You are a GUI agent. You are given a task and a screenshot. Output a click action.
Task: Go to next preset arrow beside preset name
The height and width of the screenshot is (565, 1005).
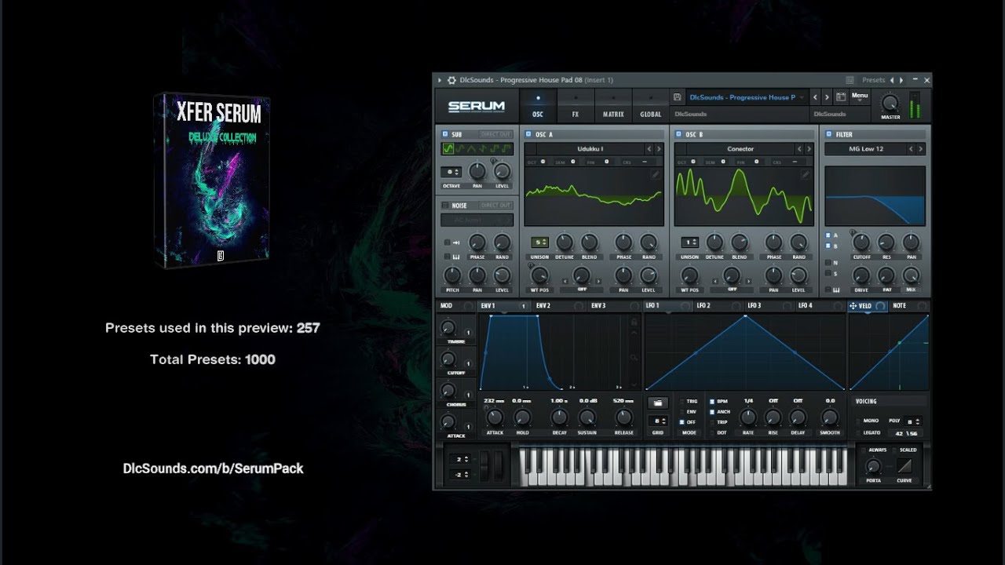(x=827, y=97)
